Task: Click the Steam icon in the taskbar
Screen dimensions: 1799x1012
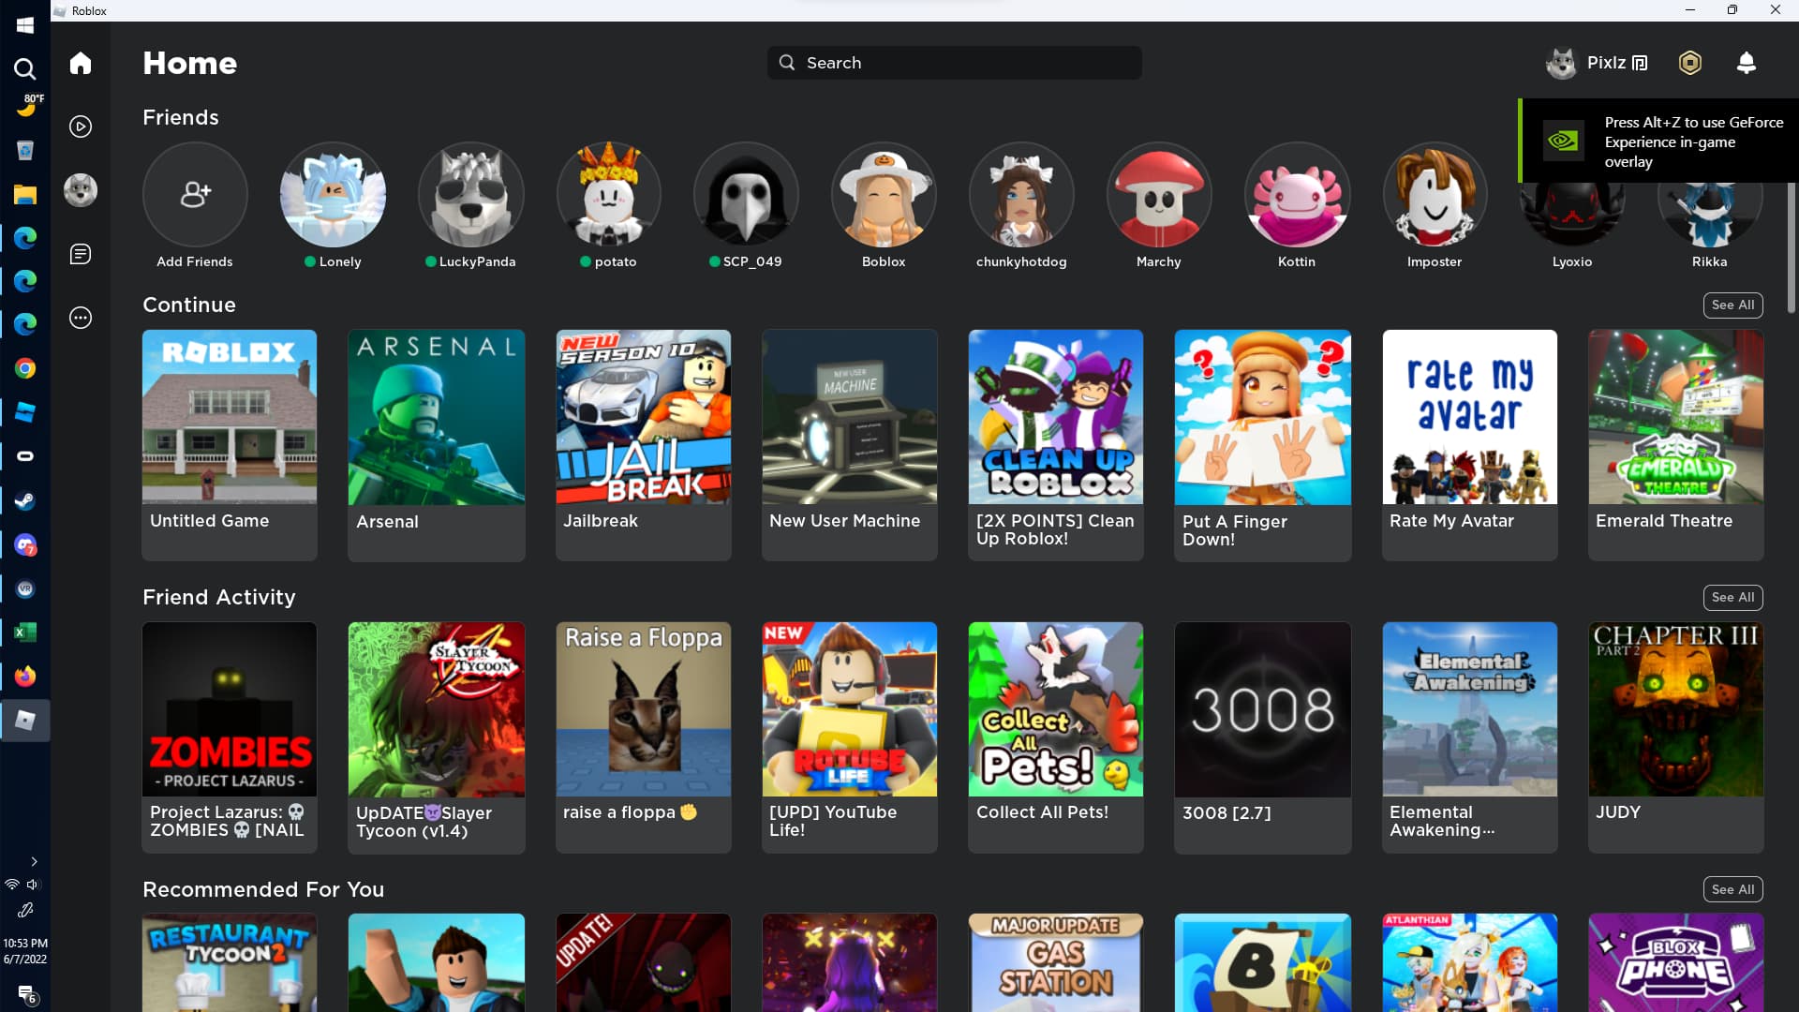Action: 25,500
